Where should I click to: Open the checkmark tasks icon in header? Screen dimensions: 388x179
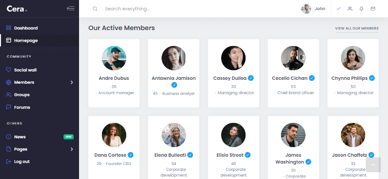339,9
